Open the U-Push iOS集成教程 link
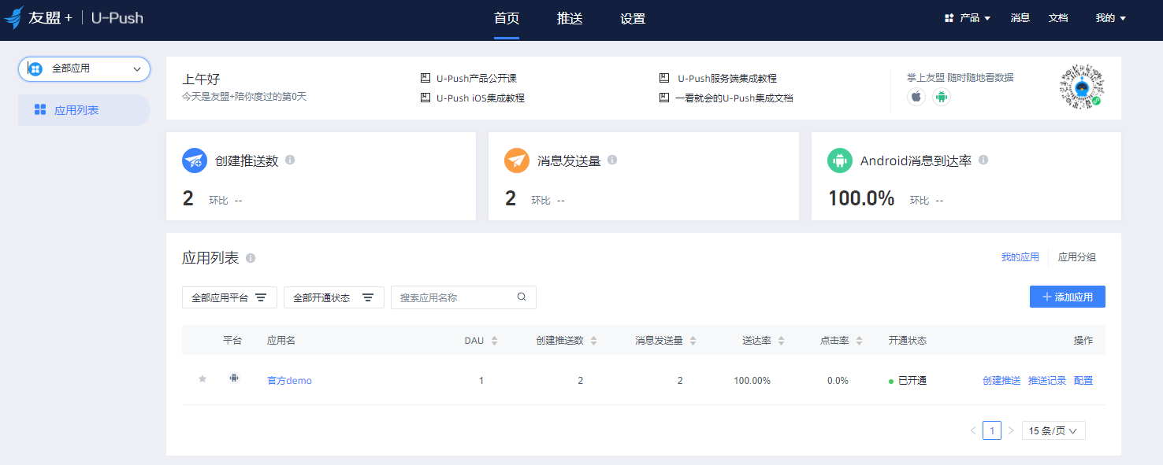This screenshot has height=465, width=1163. pyautogui.click(x=481, y=98)
